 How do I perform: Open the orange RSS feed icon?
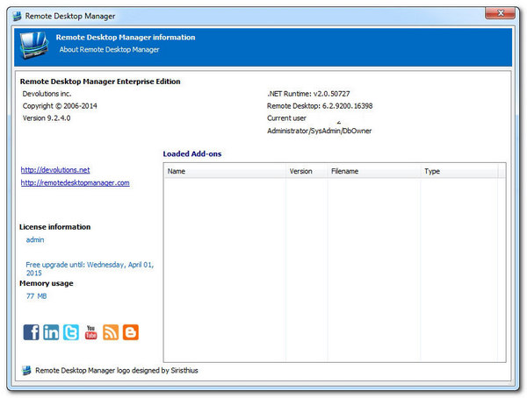click(x=111, y=332)
